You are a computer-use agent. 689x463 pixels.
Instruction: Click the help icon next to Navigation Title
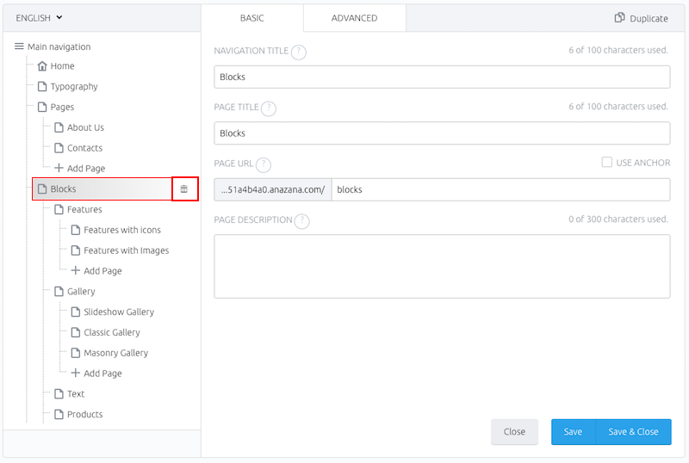[x=299, y=52]
